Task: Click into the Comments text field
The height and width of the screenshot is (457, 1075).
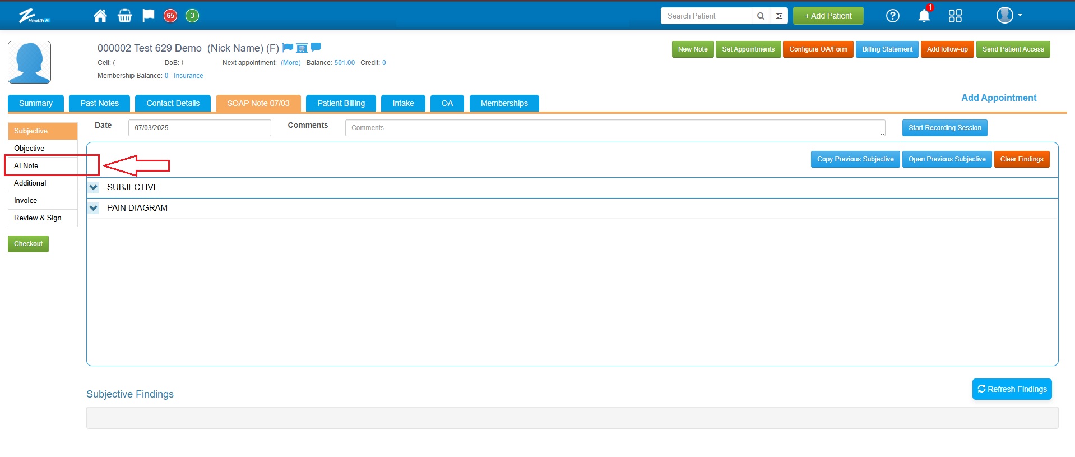Action: (x=614, y=128)
